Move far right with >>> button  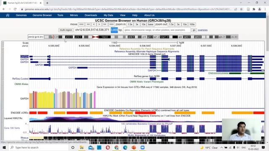[x=111, y=24]
